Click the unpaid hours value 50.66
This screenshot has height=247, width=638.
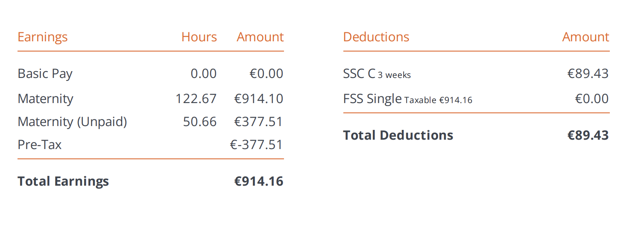pos(200,122)
